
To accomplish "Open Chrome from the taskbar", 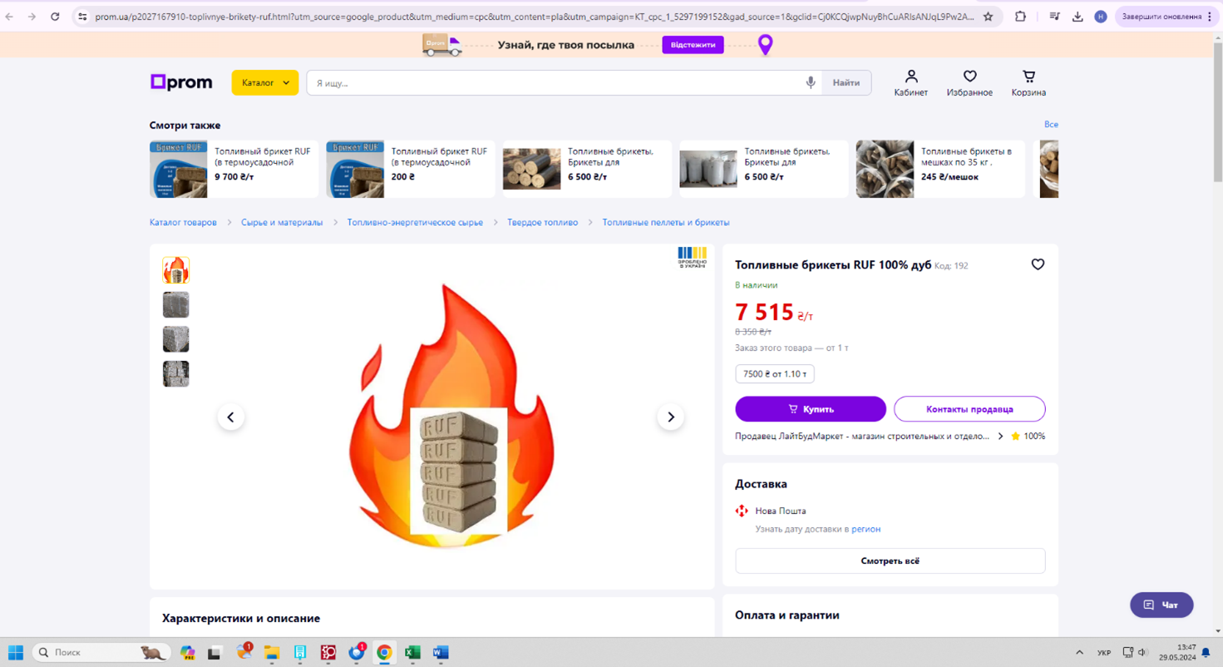I will coord(384,652).
